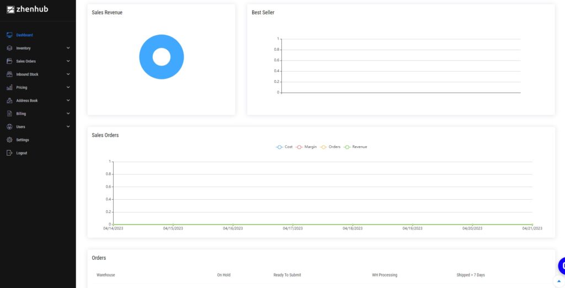This screenshot has width=565, height=288.
Task: Click the On Hold column header
Action: [x=224, y=275]
